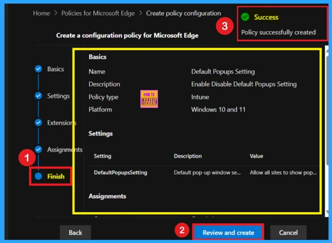This screenshot has height=243, width=332.
Task: Open the Extensions wizard step
Action: [x=62, y=123]
